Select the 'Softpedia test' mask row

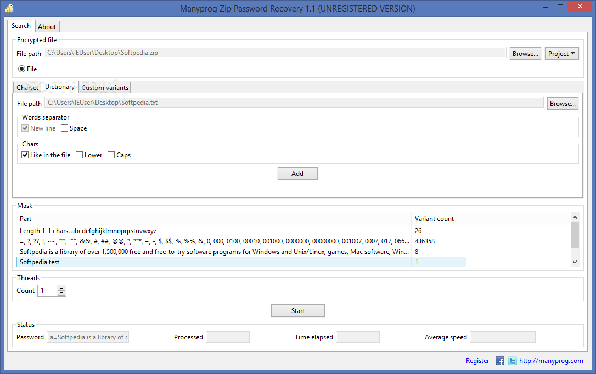(x=241, y=262)
